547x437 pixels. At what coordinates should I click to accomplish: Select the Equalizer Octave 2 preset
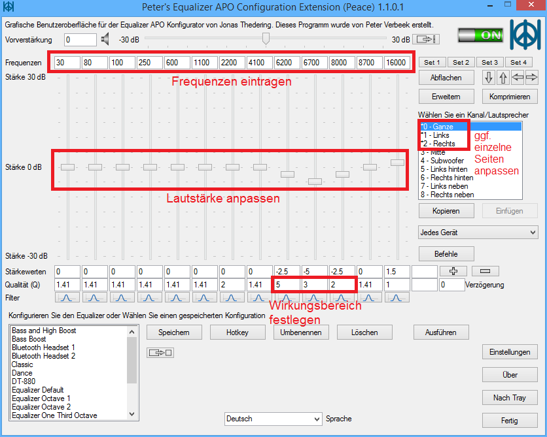tap(69, 407)
